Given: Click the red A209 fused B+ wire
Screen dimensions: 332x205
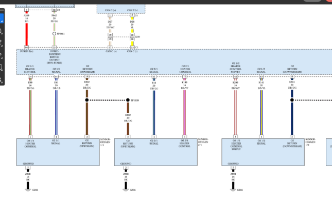Looking at the screenshot, I should tap(27, 34).
